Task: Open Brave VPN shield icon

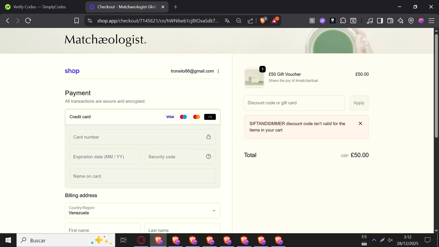Action: (x=411, y=21)
